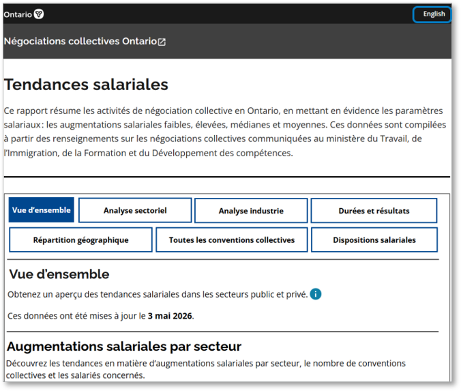Click the '3 mai 2026' update date
The image size is (461, 391).
170,316
